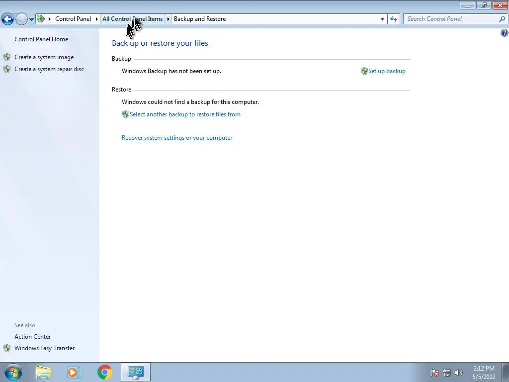Select Backup and Restore breadcrumb
This screenshot has width=509, height=382.
[x=200, y=19]
